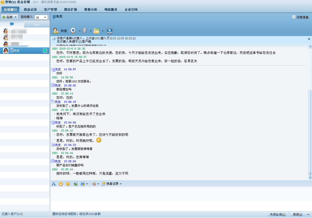The image size is (312, 218).
Task: Click the send image picture icon
Action: [x=76, y=184]
